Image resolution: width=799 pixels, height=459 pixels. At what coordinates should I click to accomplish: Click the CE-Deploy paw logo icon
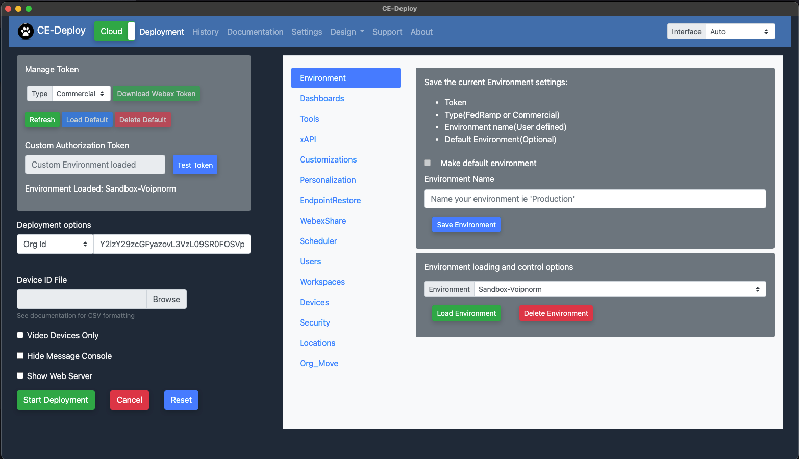26,32
